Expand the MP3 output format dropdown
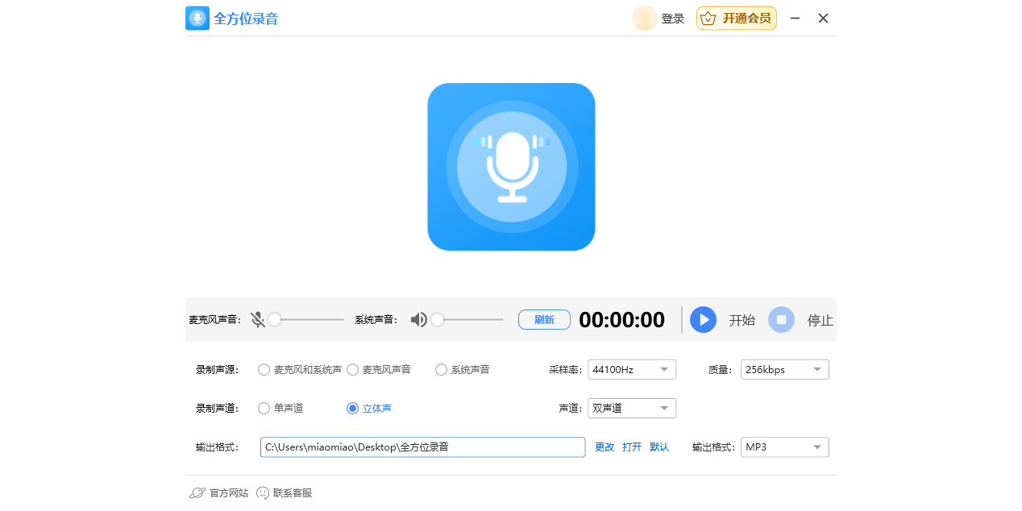 click(x=784, y=447)
